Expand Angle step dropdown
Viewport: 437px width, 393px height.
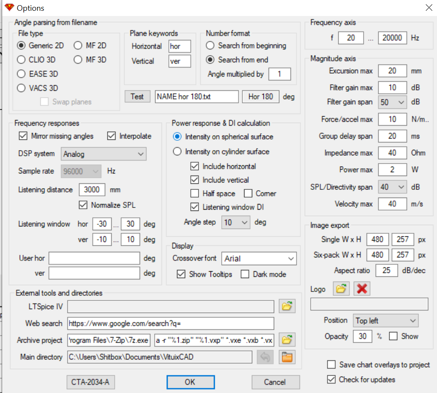pos(236,223)
